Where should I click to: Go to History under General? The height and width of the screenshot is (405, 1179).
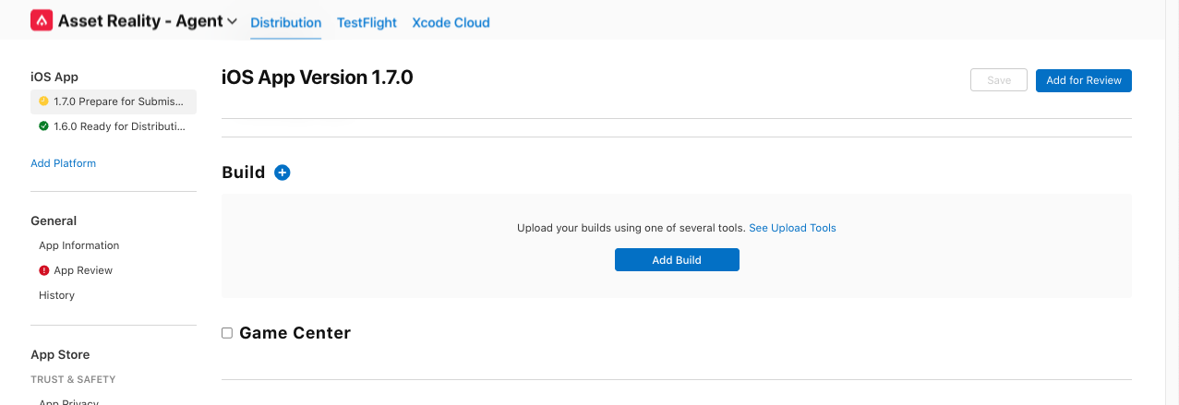(56, 295)
